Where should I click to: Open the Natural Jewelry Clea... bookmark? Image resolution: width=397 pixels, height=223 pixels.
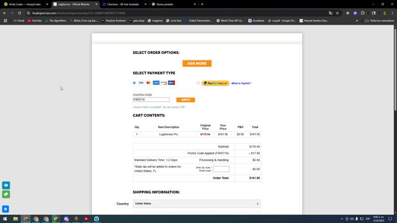[x=314, y=20]
